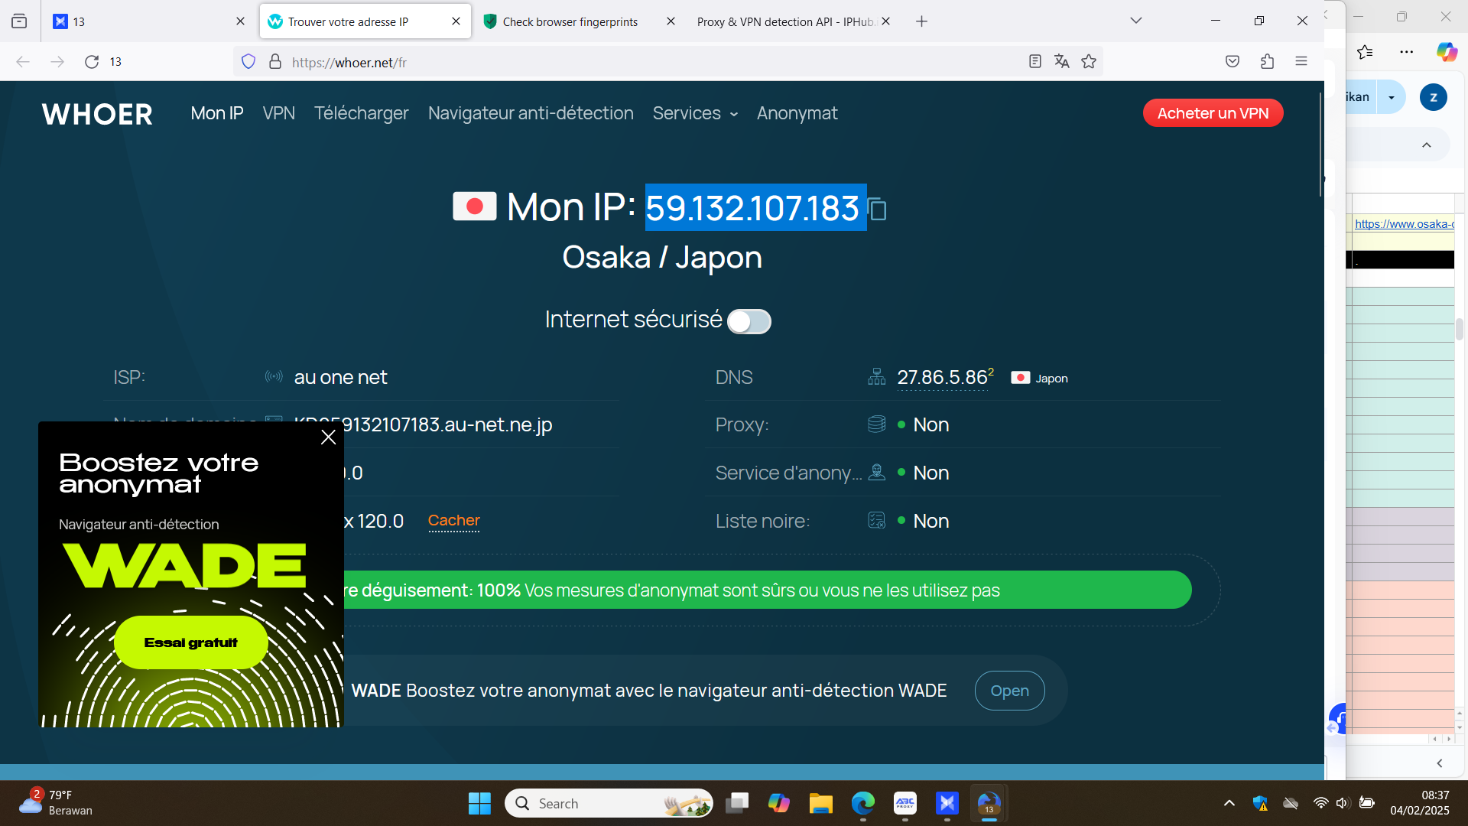This screenshot has width=1468, height=826.
Task: Click the profile avatar Z in Edge
Action: coord(1434,97)
